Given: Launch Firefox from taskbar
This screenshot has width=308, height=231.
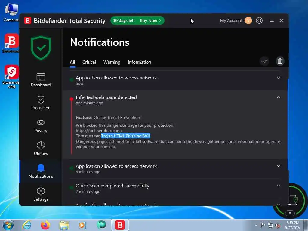Looking at the screenshot, I should coord(45,225).
